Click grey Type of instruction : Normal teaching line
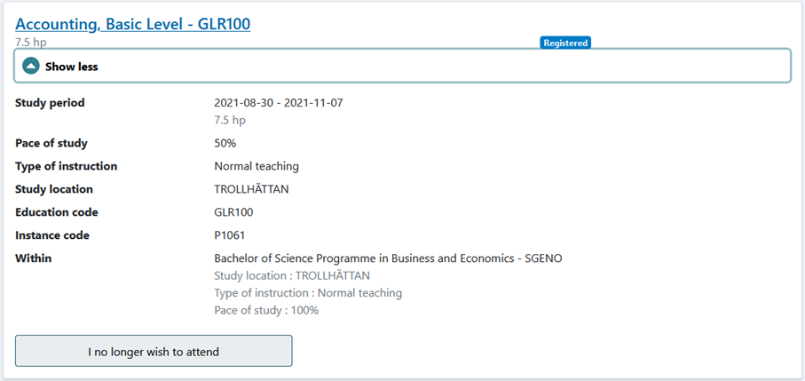The image size is (805, 381). pyautogui.click(x=308, y=293)
